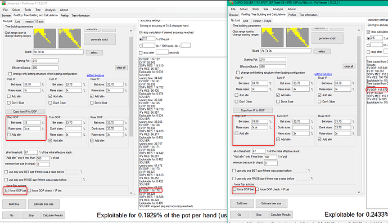
Task: Toggle Flop IP Add allin in Unnamed window
Action: [x=9, y=96]
